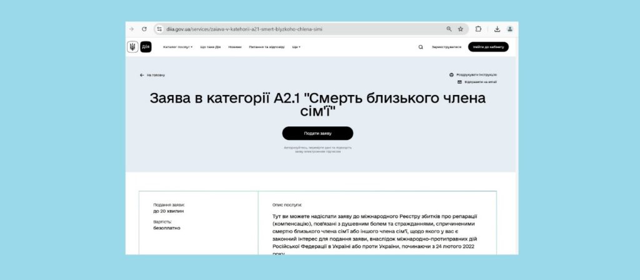The height and width of the screenshot is (280, 640).
Task: Click the hint text under Подати заяву
Action: (x=317, y=149)
